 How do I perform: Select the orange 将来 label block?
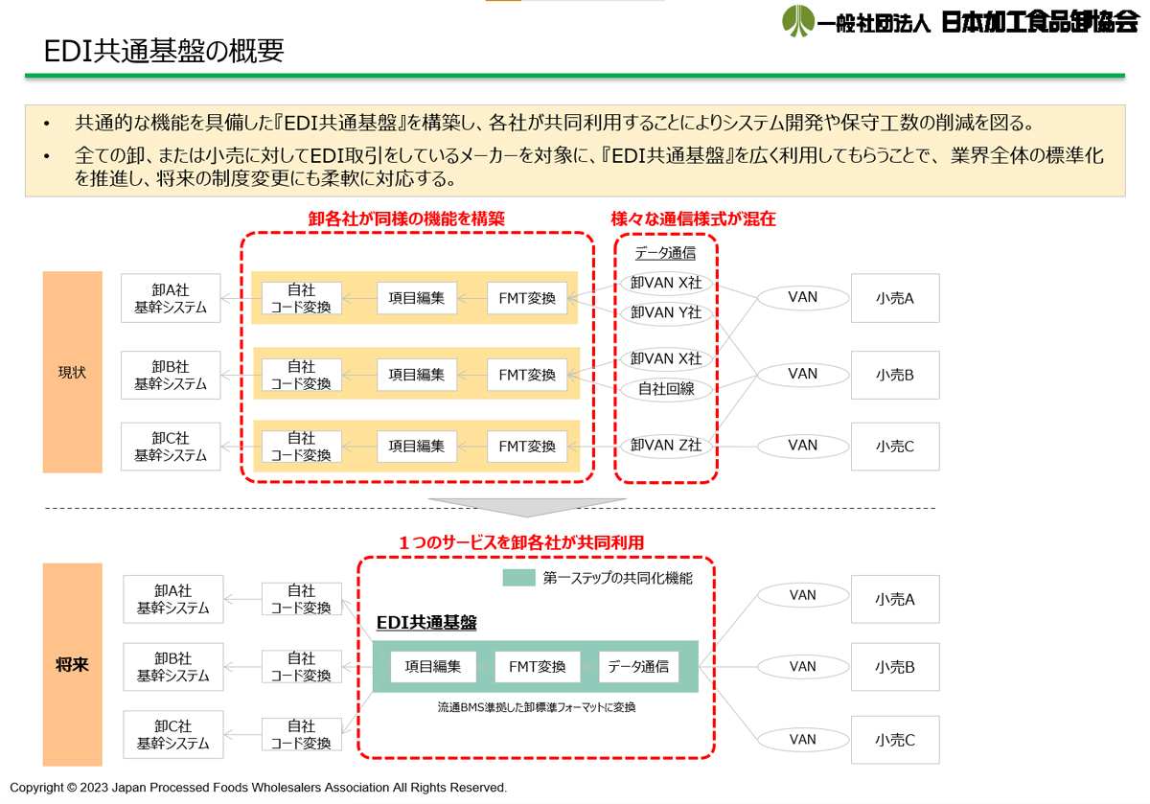(72, 664)
